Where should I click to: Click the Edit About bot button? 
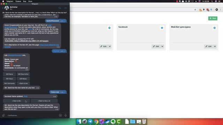click(x=9, y=79)
